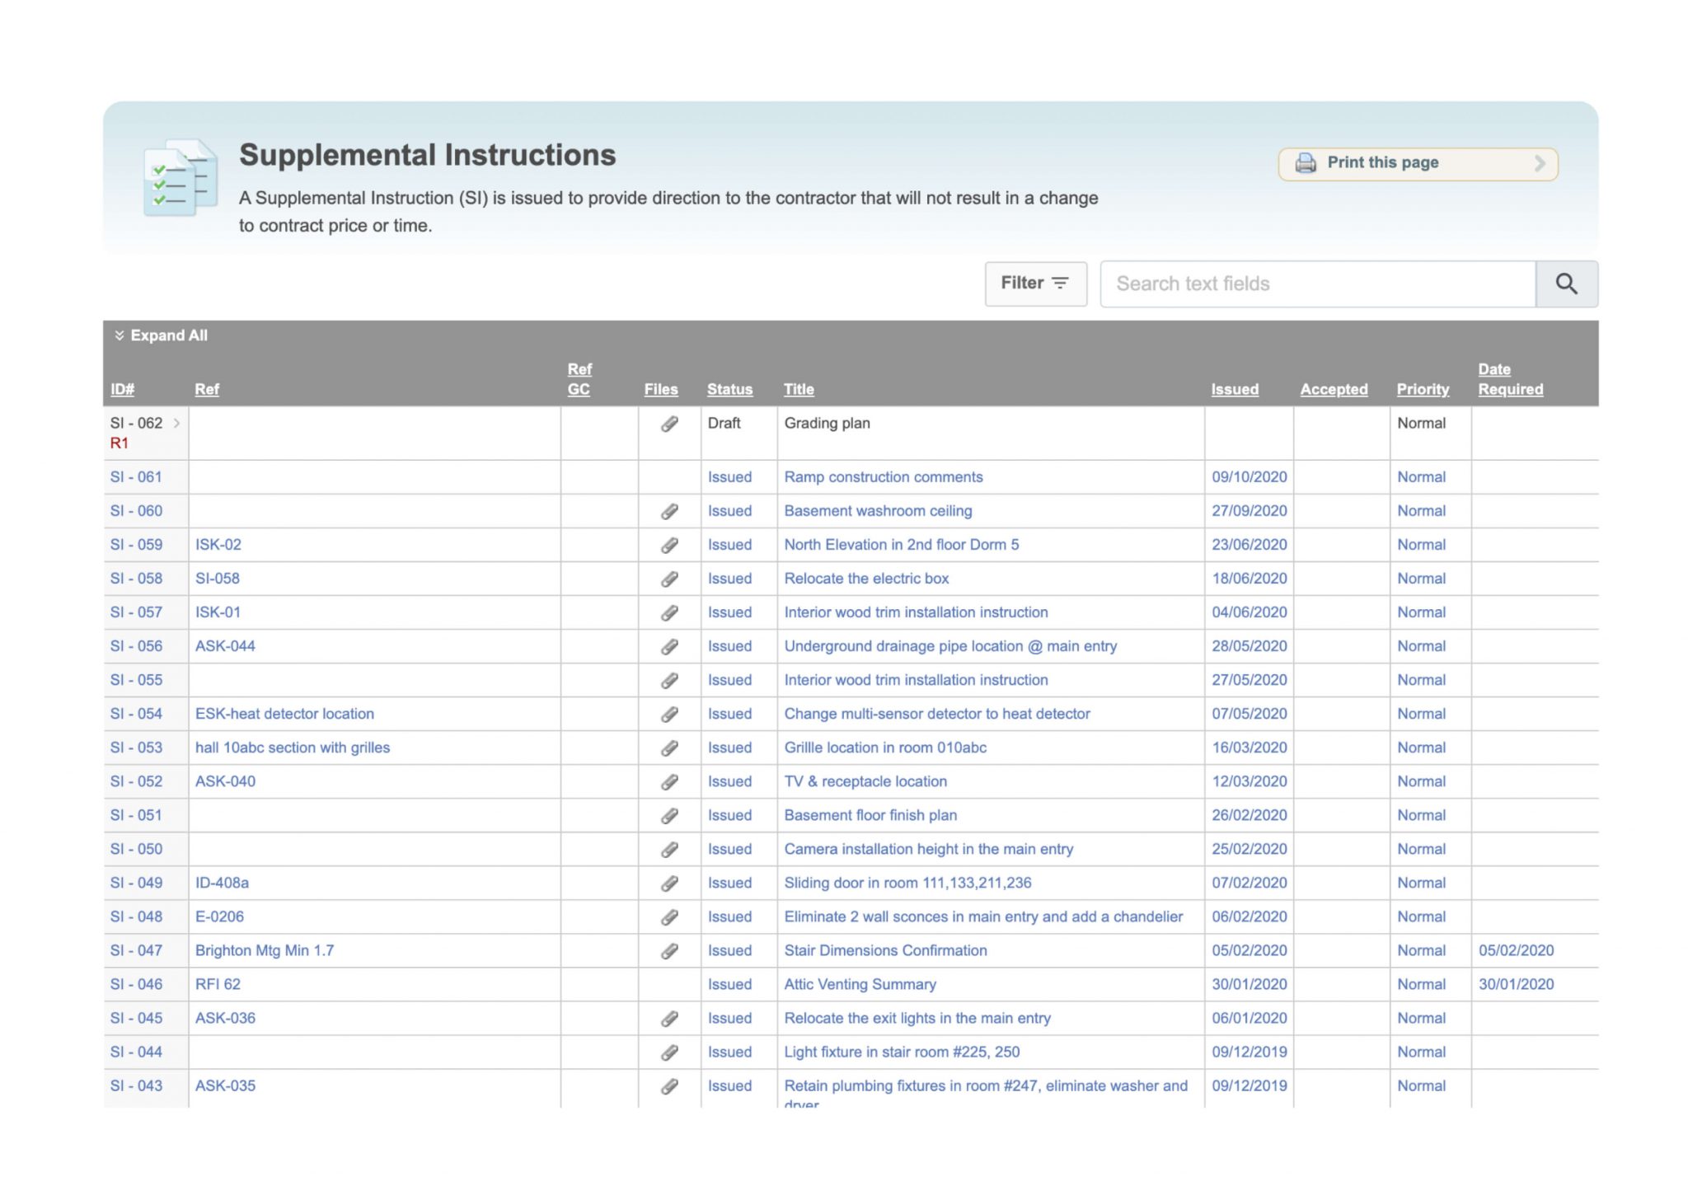Viewport: 1688px width, 1200px height.
Task: Click inside the Search text fields box
Action: (x=1316, y=284)
